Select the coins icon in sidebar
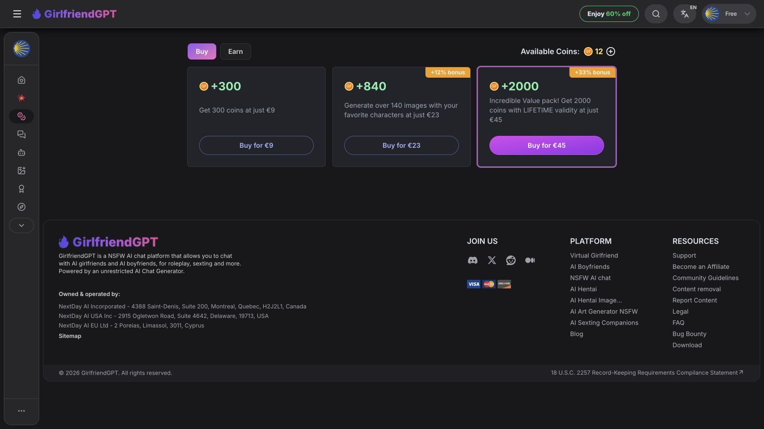The height and width of the screenshot is (429, 764). [x=21, y=116]
